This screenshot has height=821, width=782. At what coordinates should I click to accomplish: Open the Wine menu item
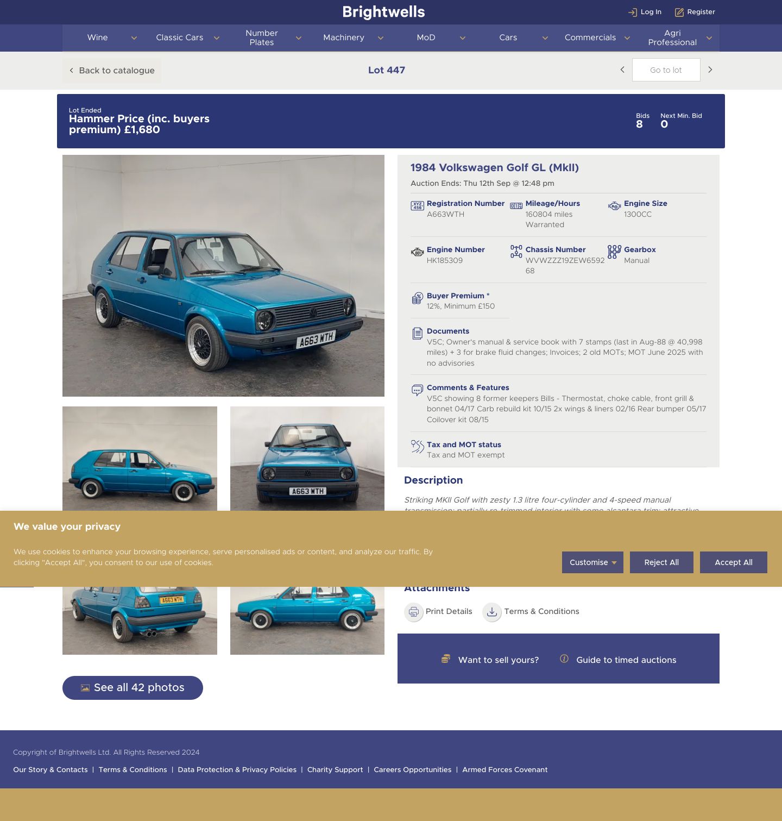[x=98, y=37]
